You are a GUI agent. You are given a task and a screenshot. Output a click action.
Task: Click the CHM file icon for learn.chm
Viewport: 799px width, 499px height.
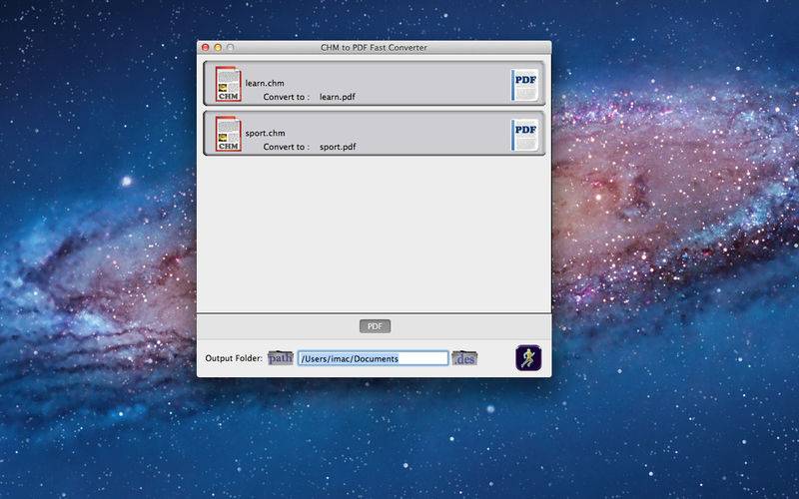229,84
